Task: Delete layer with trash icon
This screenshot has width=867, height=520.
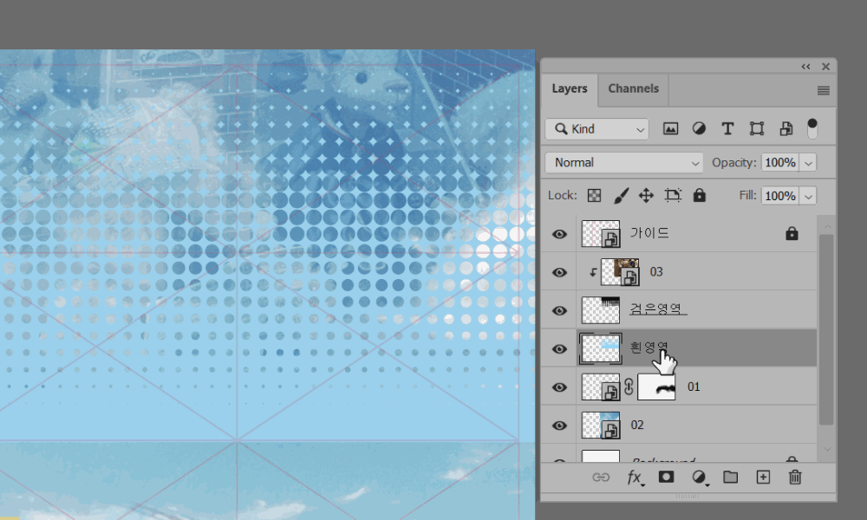Action: click(795, 477)
